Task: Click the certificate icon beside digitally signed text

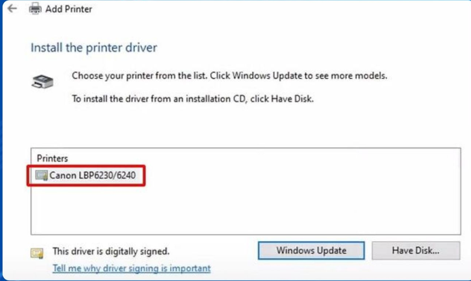Action: point(37,253)
